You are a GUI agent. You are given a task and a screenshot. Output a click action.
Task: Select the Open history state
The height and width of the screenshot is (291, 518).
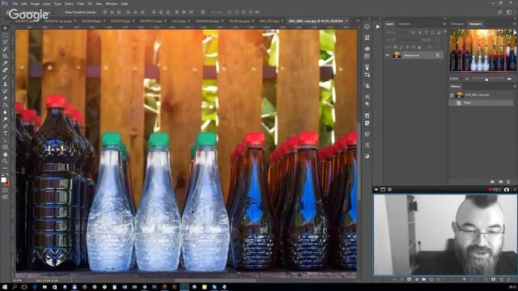482,103
